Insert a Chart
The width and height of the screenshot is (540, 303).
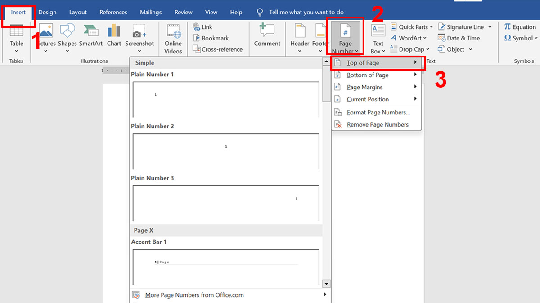114,35
